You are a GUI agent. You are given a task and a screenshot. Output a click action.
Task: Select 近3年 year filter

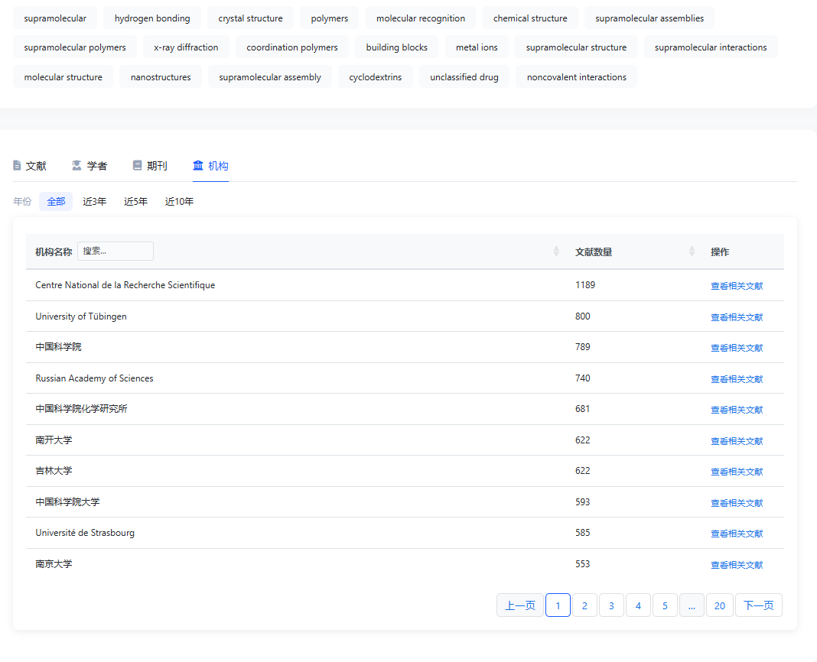[x=95, y=202]
